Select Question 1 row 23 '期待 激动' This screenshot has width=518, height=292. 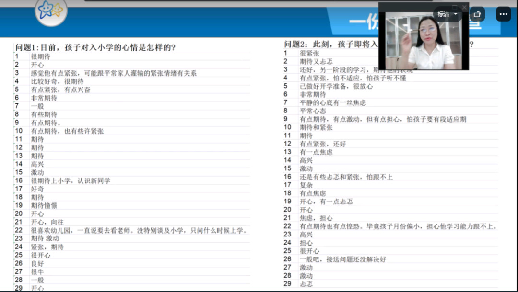click(x=45, y=238)
